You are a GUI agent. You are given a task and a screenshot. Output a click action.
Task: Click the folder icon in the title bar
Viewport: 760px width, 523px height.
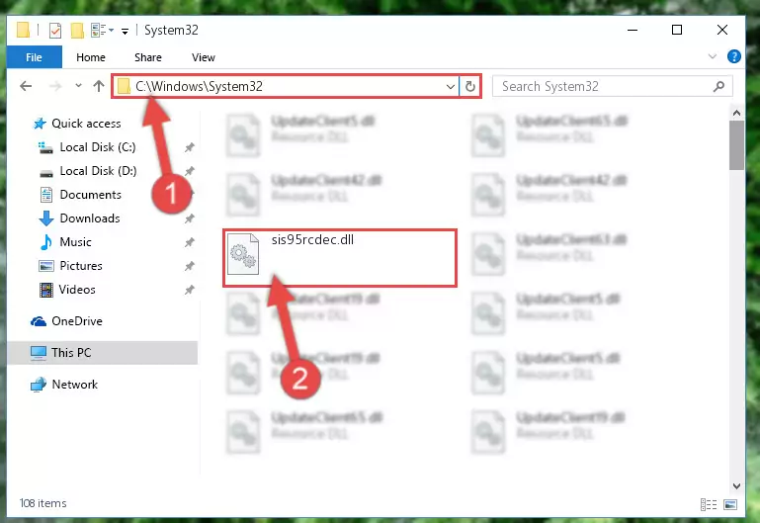coord(24,30)
